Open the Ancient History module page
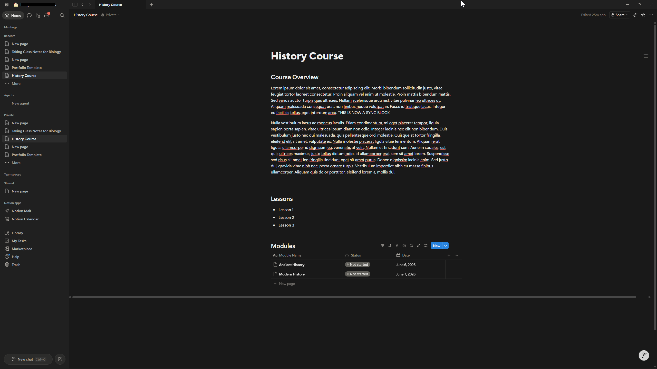Image resolution: width=657 pixels, height=369 pixels. point(292,265)
